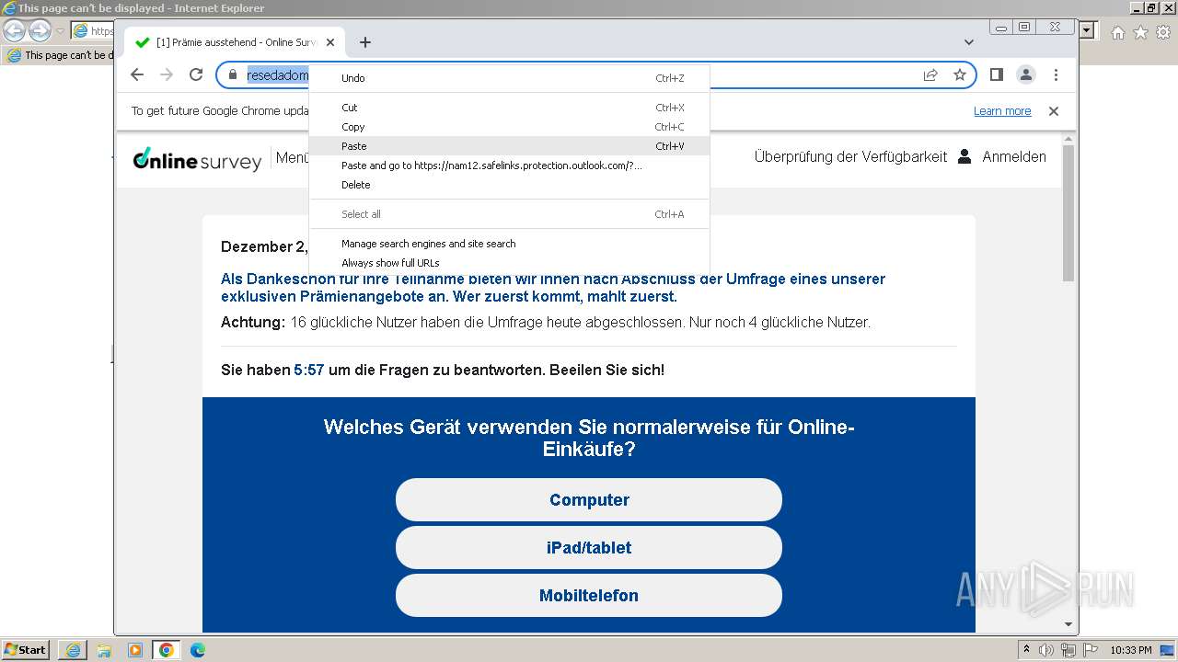This screenshot has height=662, width=1178.
Task: Click the Internet Explorer forward button
Action: coord(40,31)
